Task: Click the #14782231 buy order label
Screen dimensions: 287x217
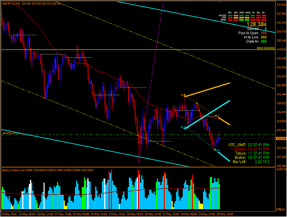Action: [x=12, y=133]
